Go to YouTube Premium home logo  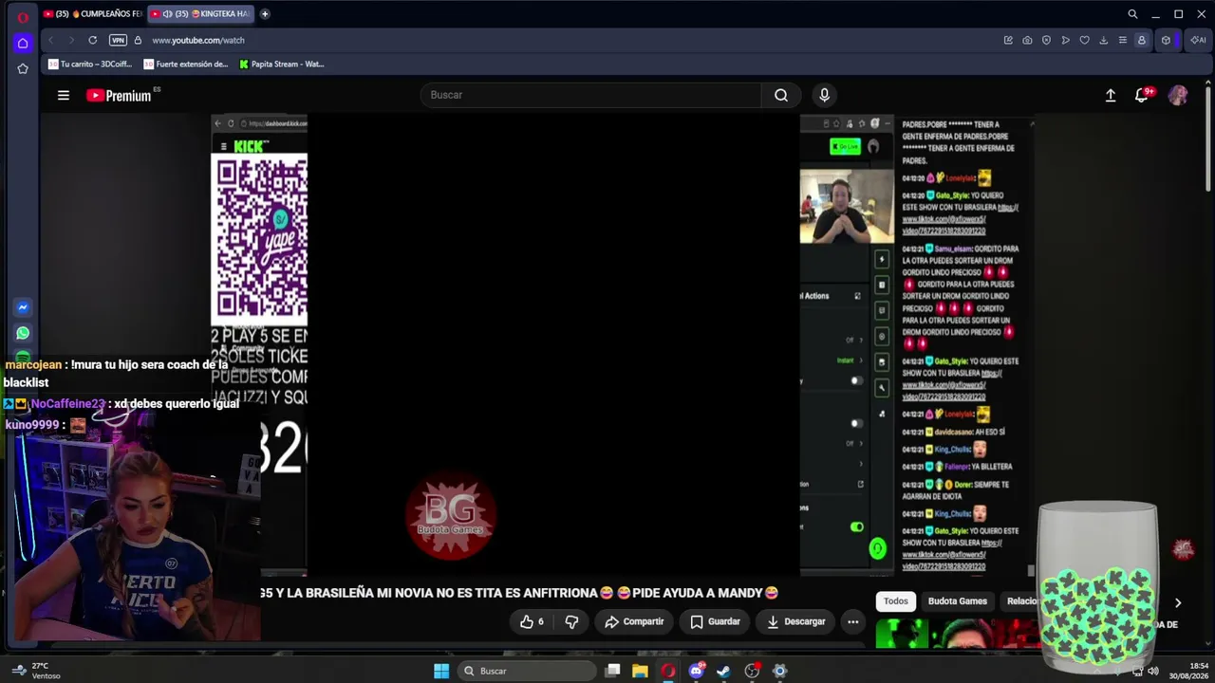[119, 95]
